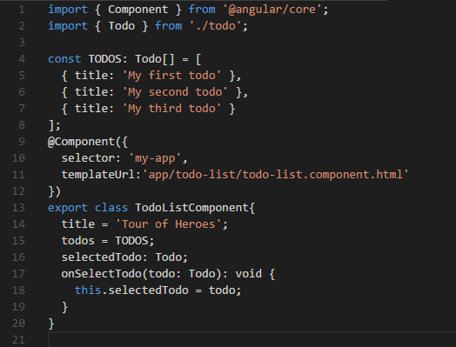Click the 'export' keyword on line 13

68,208
